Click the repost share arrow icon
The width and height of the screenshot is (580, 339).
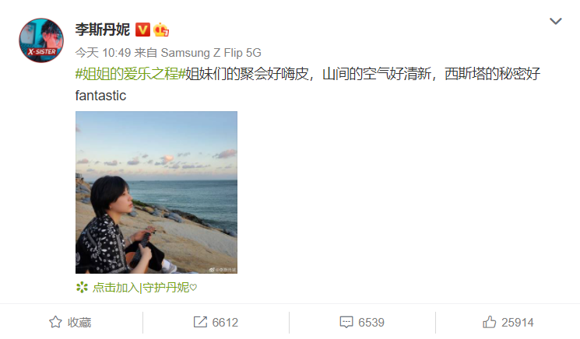200,322
